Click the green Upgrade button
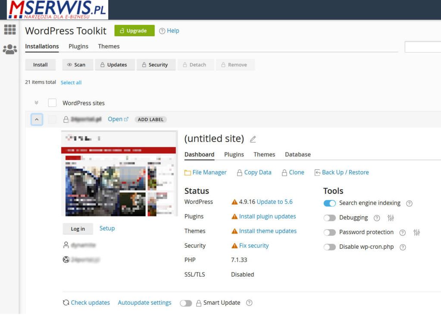The height and width of the screenshot is (315, 441). [x=134, y=31]
